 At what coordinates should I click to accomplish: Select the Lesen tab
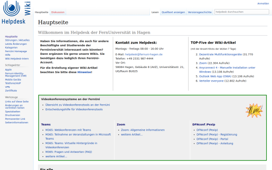click(155, 12)
